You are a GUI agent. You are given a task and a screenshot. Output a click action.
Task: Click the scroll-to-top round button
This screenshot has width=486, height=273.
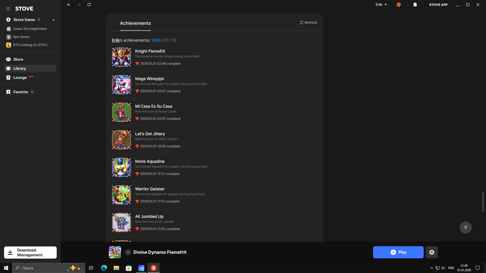[465, 227]
